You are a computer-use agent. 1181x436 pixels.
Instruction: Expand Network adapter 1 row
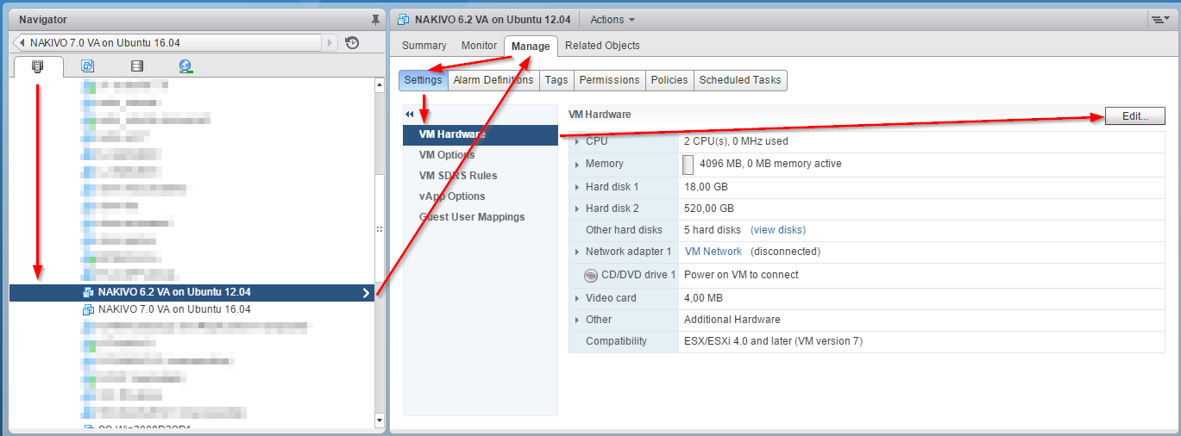[x=577, y=252]
